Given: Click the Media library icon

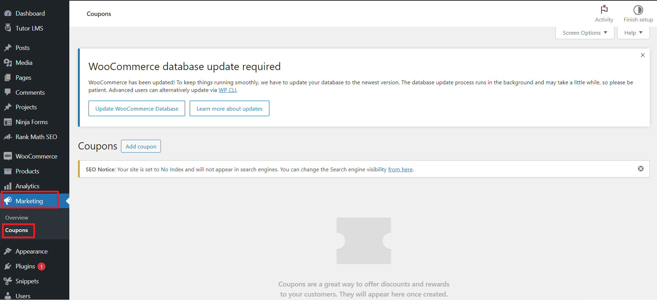Looking at the screenshot, I should 8,62.
